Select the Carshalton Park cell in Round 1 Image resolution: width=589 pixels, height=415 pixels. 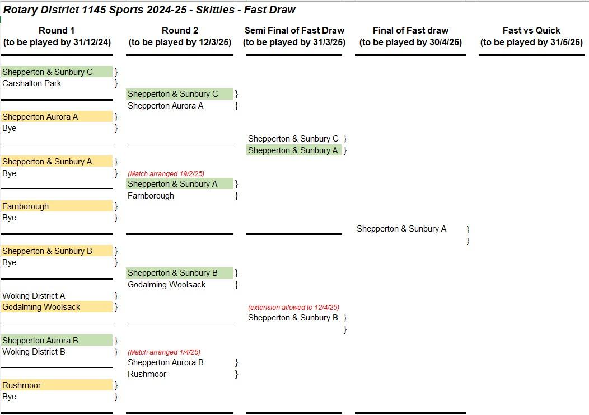pyautogui.click(x=57, y=83)
